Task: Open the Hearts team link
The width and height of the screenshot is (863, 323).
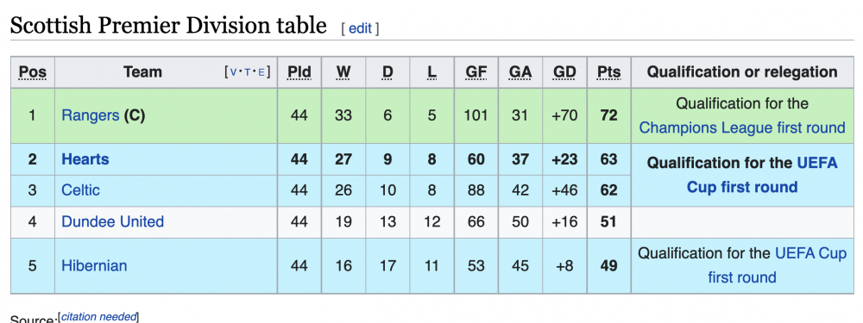Action: point(85,159)
